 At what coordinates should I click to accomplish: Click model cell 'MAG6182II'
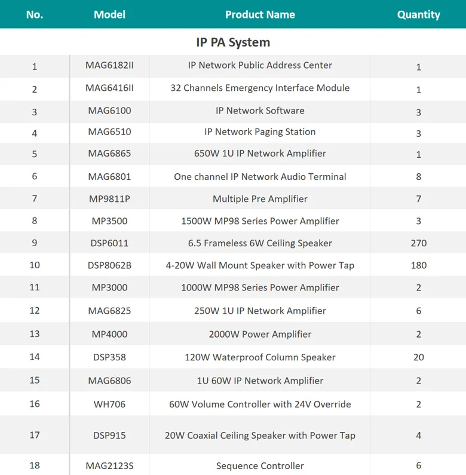109,65
